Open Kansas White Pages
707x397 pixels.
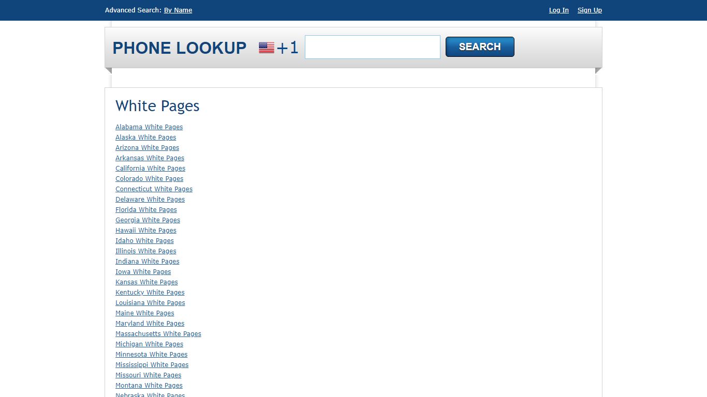pyautogui.click(x=146, y=282)
